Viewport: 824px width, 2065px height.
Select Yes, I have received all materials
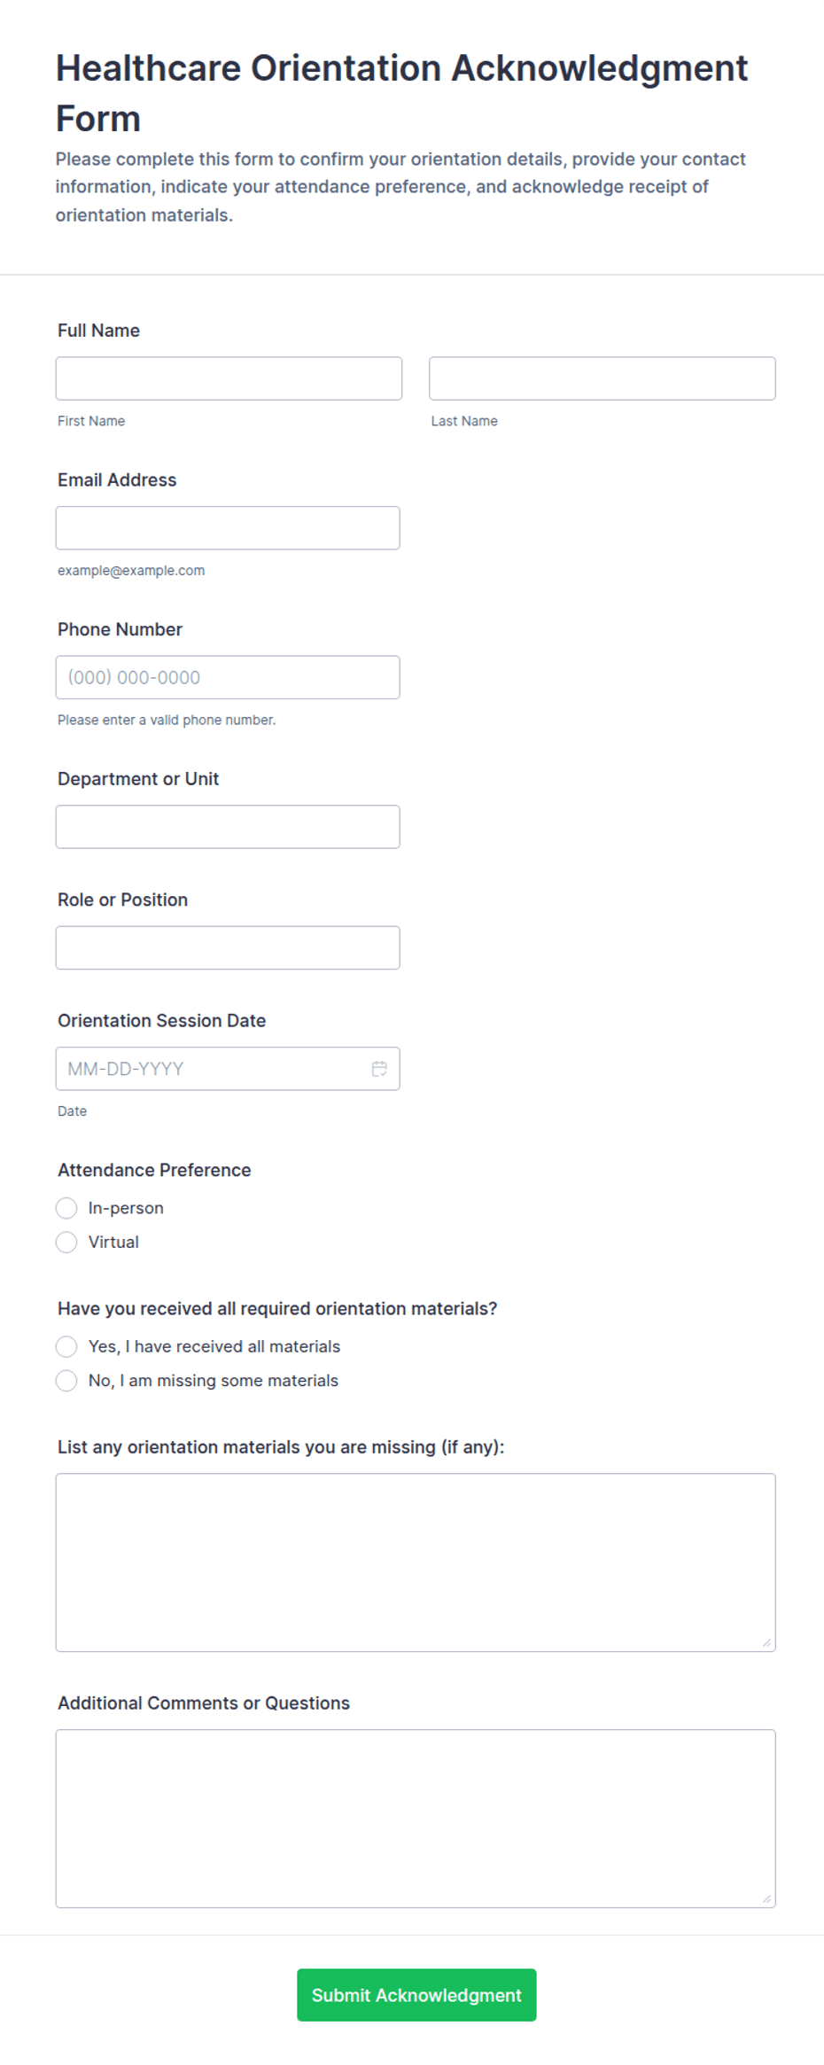66,1347
